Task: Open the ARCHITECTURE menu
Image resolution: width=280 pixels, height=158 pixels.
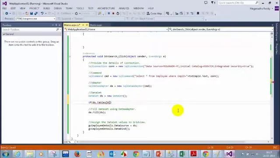Action: [x=106, y=8]
